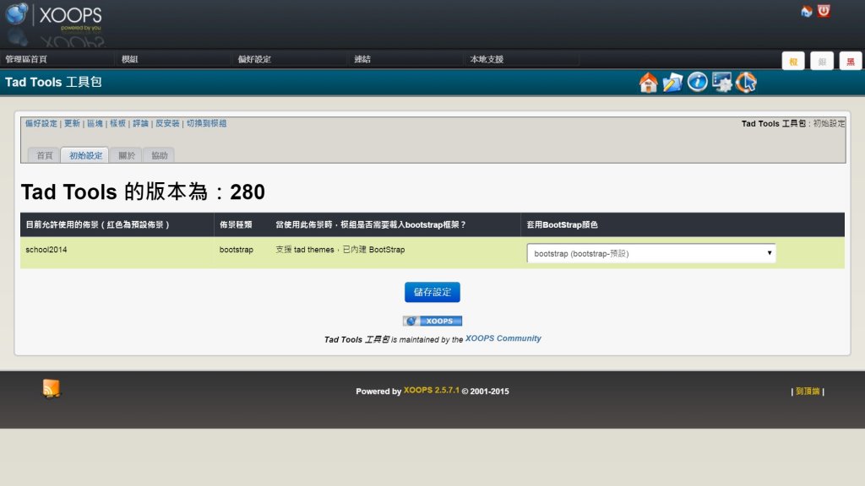This screenshot has width=865, height=486.
Task: Click the 到頂端 back-to-top link
Action: (808, 391)
